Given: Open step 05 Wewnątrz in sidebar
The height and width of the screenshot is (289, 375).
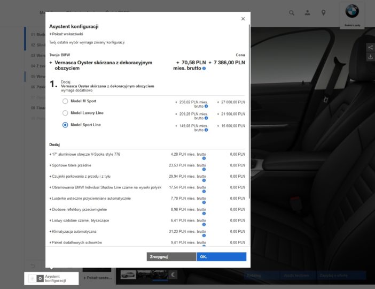Looking at the screenshot, I should tap(38, 77).
